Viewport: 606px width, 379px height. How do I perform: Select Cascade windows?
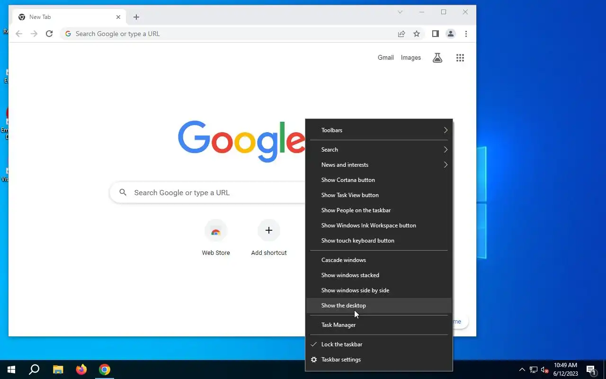coord(379,260)
